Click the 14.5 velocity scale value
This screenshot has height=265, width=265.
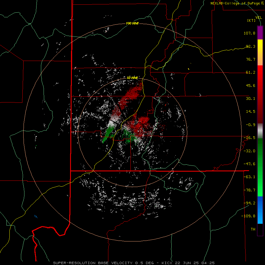251,112
